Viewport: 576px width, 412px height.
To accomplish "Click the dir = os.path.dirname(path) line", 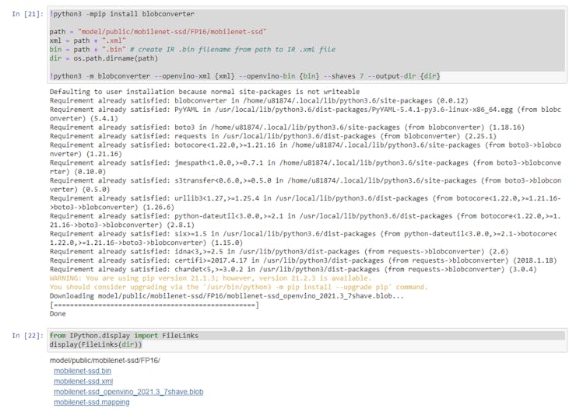I will click(104, 58).
